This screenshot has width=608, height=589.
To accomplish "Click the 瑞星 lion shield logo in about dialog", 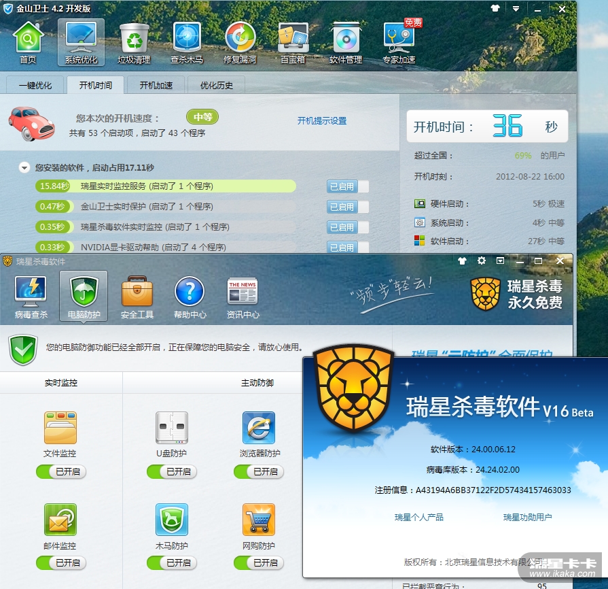I will click(x=353, y=388).
